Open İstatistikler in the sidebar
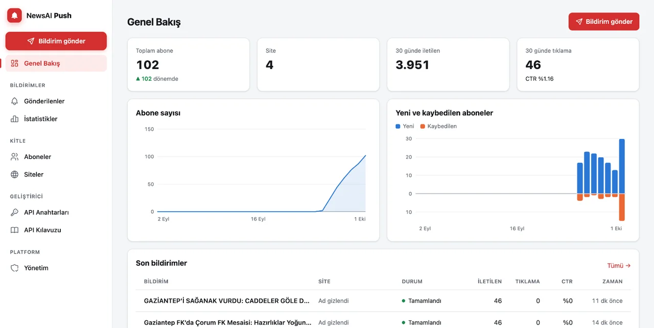This screenshot has height=328, width=654. [x=56, y=119]
